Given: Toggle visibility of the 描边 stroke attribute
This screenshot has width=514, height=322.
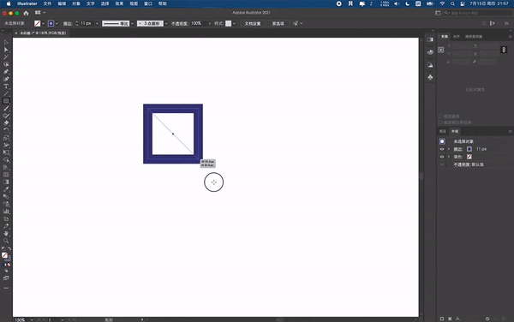Looking at the screenshot, I should pyautogui.click(x=442, y=149).
